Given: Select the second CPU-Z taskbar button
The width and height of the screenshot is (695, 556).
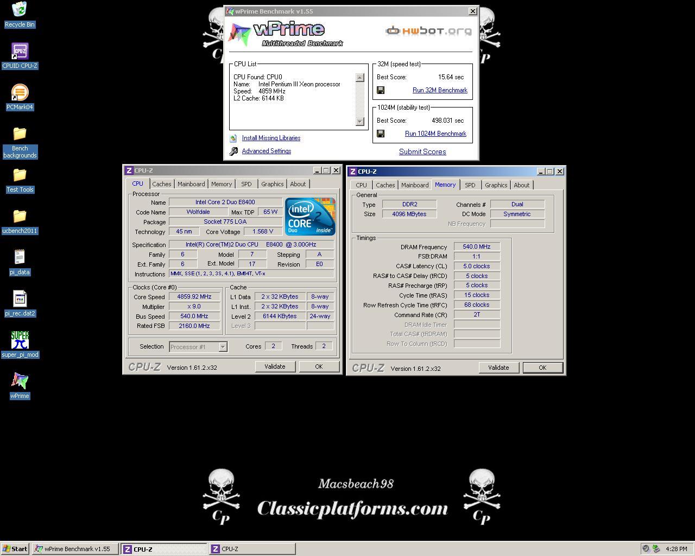Looking at the screenshot, I should [x=252, y=549].
